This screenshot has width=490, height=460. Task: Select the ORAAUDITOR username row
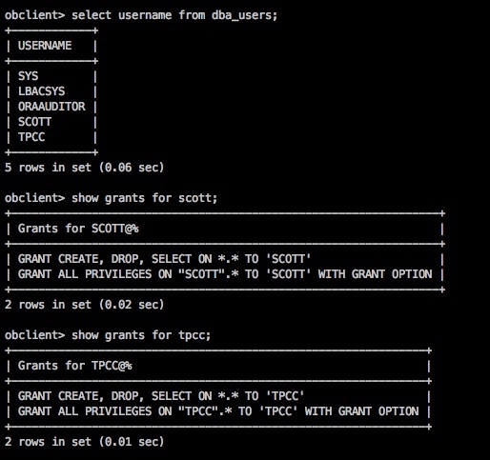click(x=51, y=107)
